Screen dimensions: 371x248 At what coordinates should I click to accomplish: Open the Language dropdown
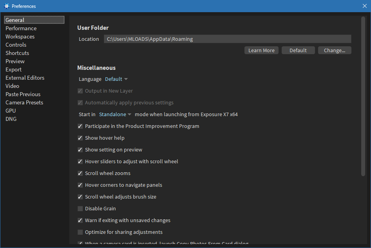point(116,79)
